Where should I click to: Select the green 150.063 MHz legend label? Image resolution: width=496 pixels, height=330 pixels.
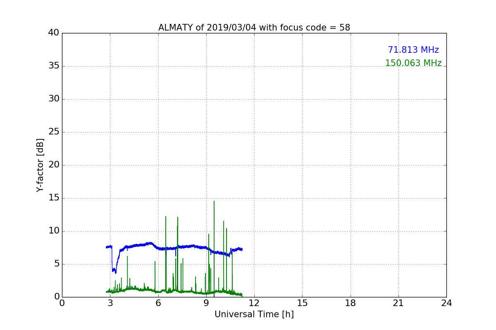413,63
